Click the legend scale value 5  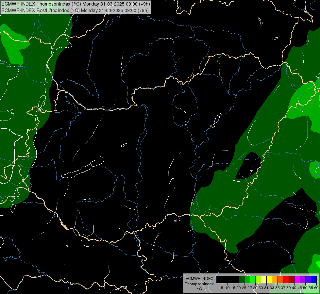pyautogui.click(x=222, y=288)
